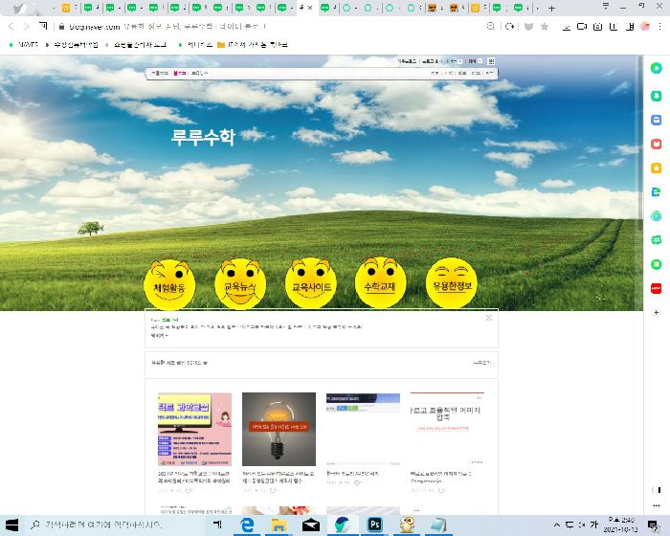Click the 체험활동 smiley icon
The width and height of the screenshot is (670, 536).
pos(169,283)
